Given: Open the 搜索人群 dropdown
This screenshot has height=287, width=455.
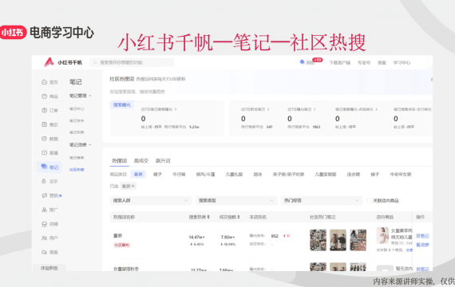Looking at the screenshot, I should click(x=151, y=200).
